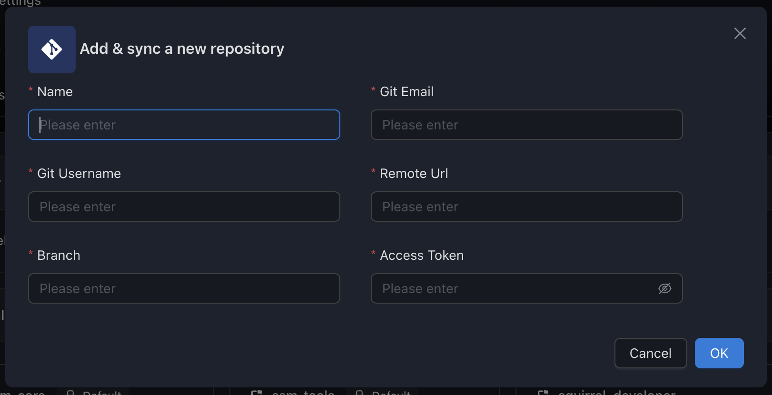Close the Add & sync repository dialog
The image size is (772, 395).
[740, 33]
